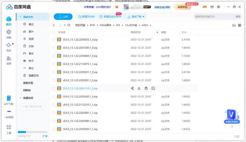The width and height of the screenshot is (246, 142).
Task: Open the floating V team badge
Action: pos(232,116)
